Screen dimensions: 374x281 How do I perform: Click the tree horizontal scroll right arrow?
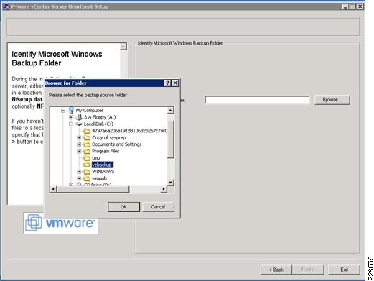(164, 189)
